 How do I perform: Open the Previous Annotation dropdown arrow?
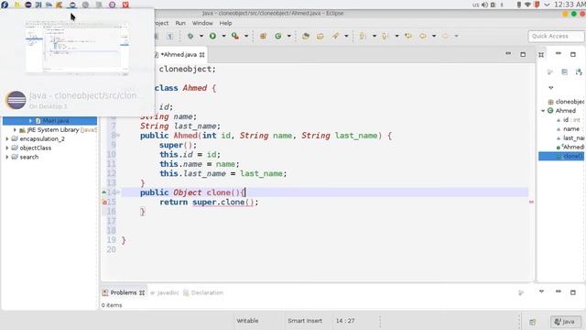click(x=396, y=36)
